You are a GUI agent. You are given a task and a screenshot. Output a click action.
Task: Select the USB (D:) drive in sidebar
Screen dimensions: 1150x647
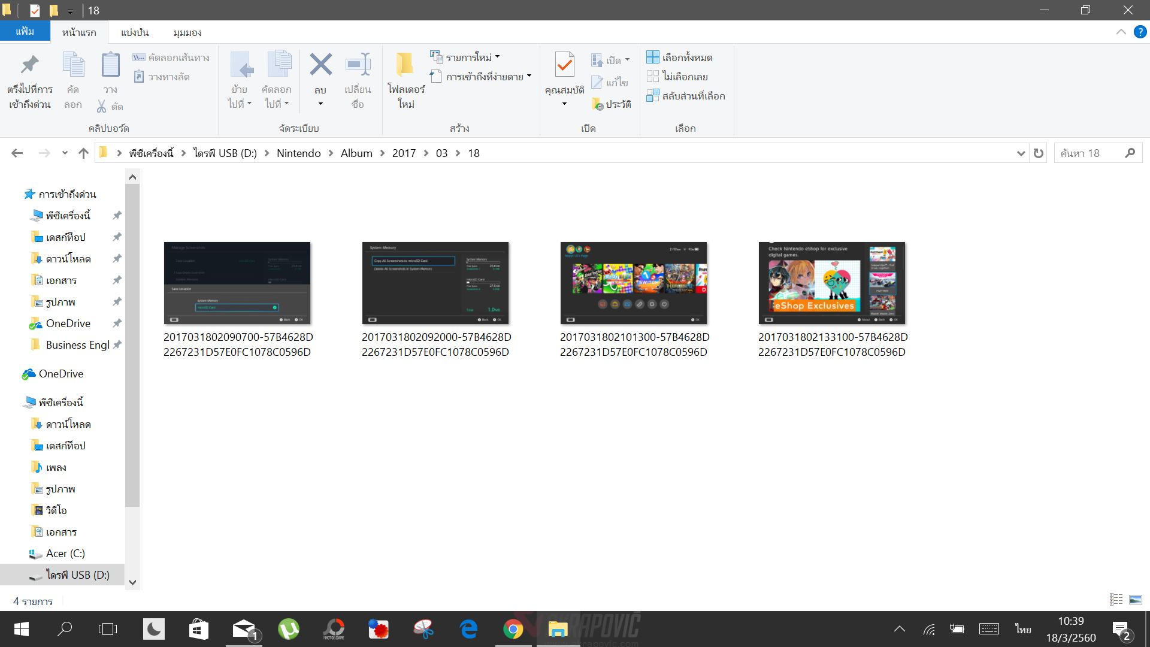(x=62, y=575)
